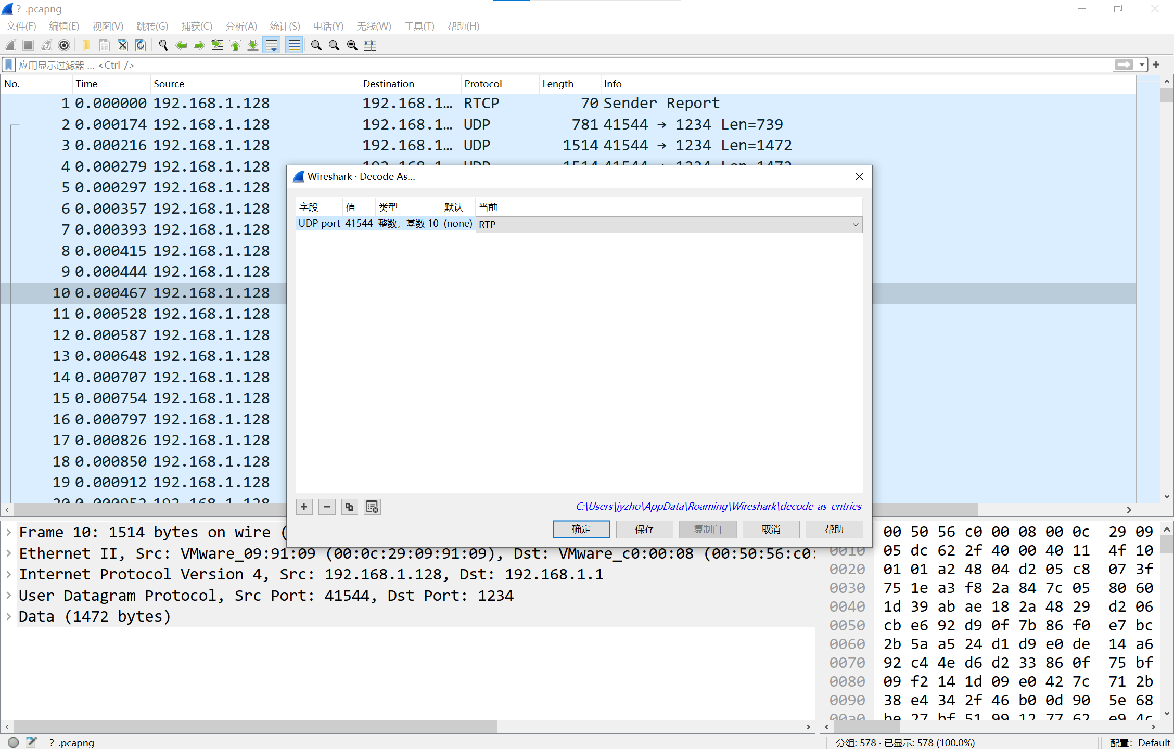
Task: Start capturing packets with shark fin icon
Action: point(10,45)
